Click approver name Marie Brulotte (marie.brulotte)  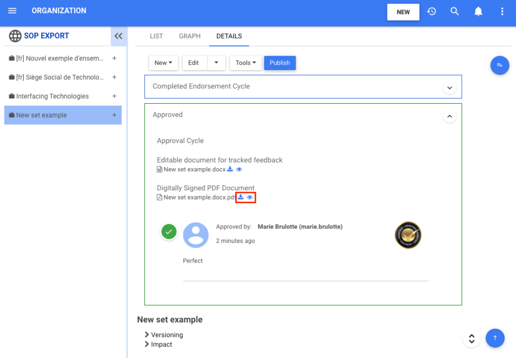(300, 226)
